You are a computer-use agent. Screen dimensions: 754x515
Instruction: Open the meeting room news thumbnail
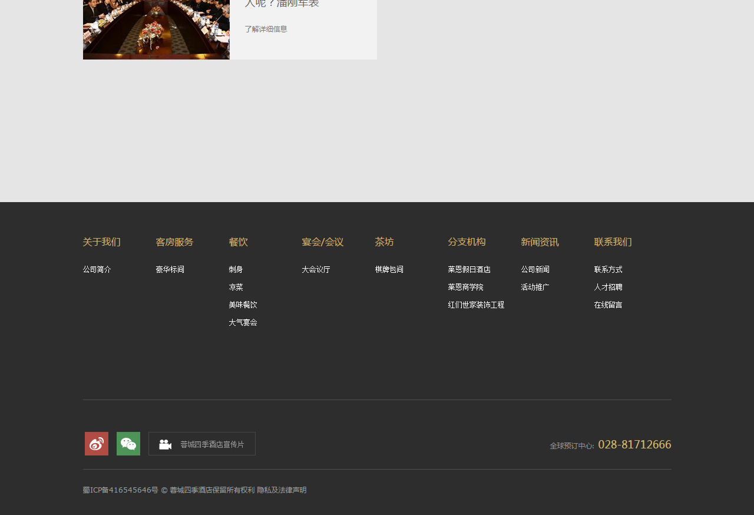156,29
